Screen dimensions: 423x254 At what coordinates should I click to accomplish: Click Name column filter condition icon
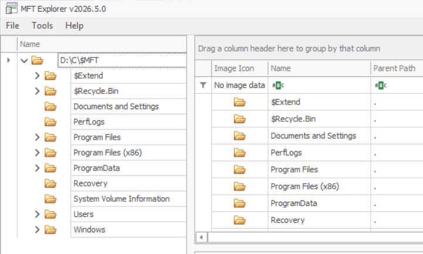click(x=278, y=86)
